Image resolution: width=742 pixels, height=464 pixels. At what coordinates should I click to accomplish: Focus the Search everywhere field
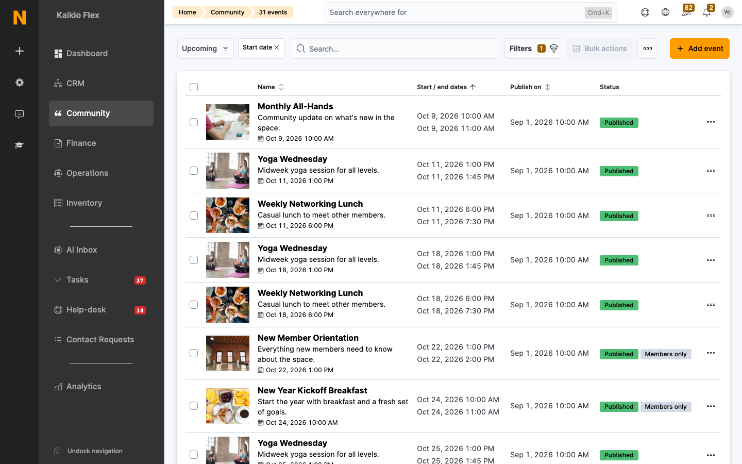(470, 12)
